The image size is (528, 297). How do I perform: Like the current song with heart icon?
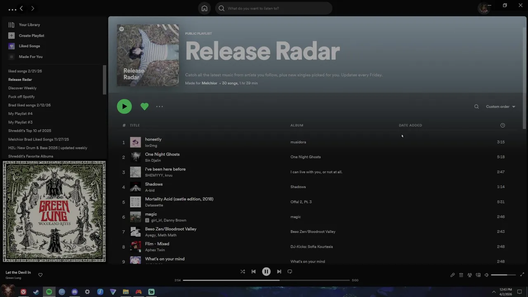coord(40,275)
